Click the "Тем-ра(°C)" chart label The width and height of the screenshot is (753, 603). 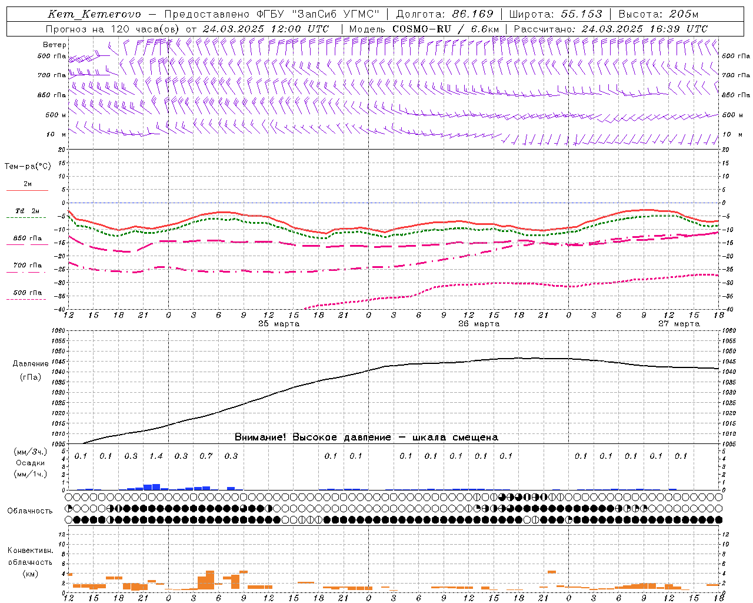(x=28, y=167)
